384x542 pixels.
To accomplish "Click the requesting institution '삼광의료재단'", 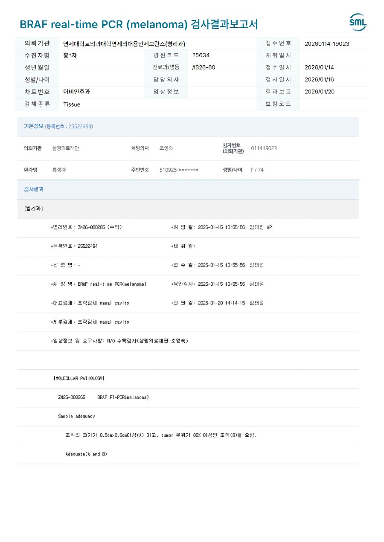I will [x=66, y=148].
